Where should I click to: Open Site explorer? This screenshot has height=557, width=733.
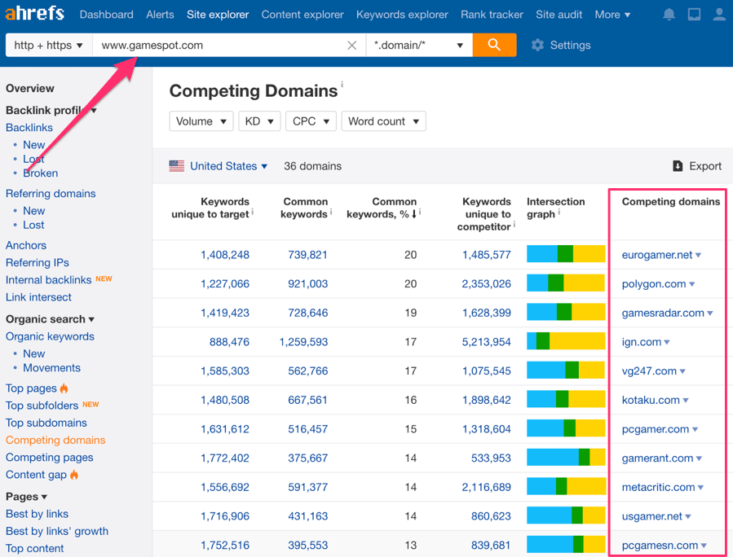point(218,15)
